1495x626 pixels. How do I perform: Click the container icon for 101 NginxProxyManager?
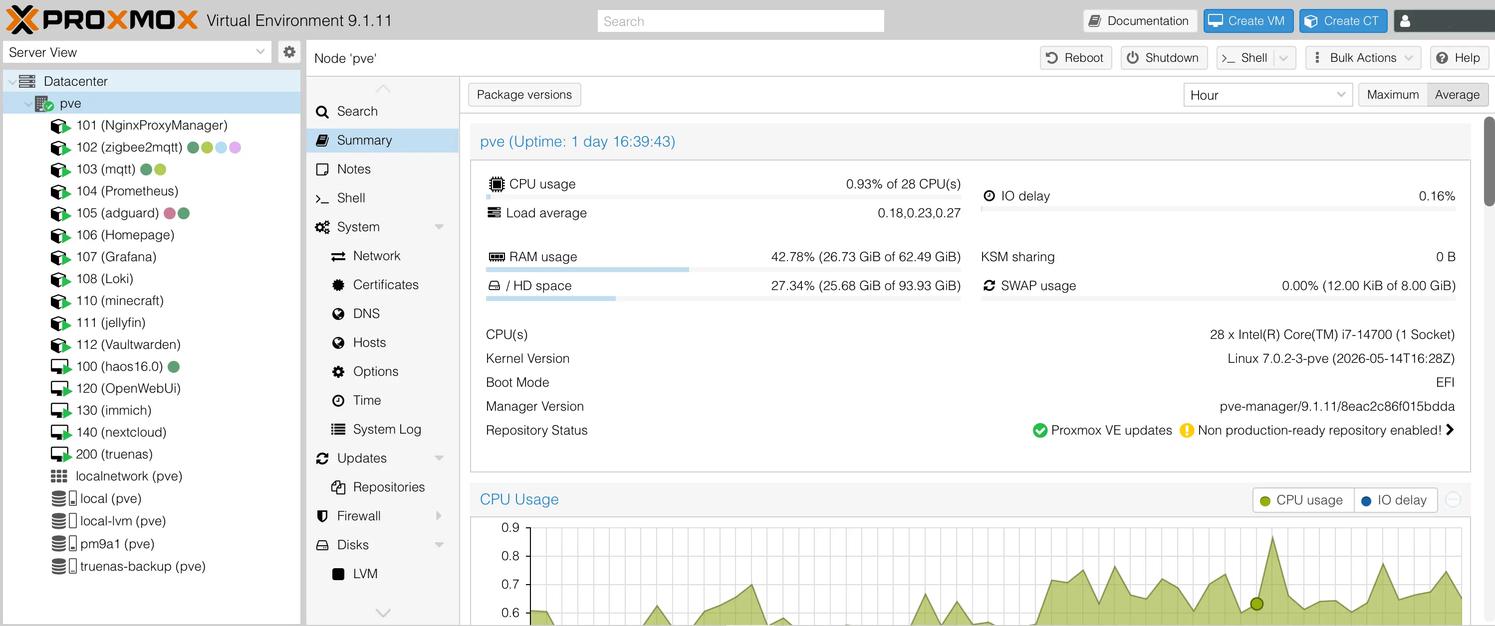60,126
